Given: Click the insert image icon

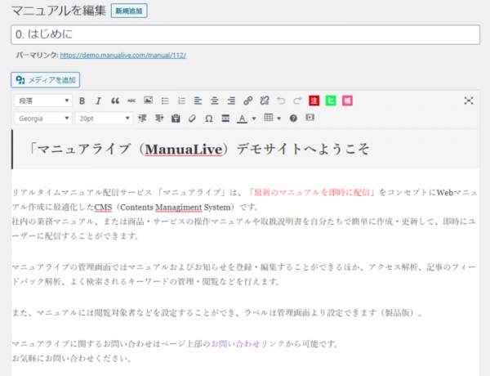Looking at the screenshot, I should tap(148, 101).
